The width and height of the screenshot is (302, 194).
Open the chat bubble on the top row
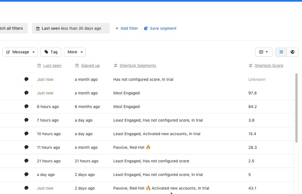27,79
